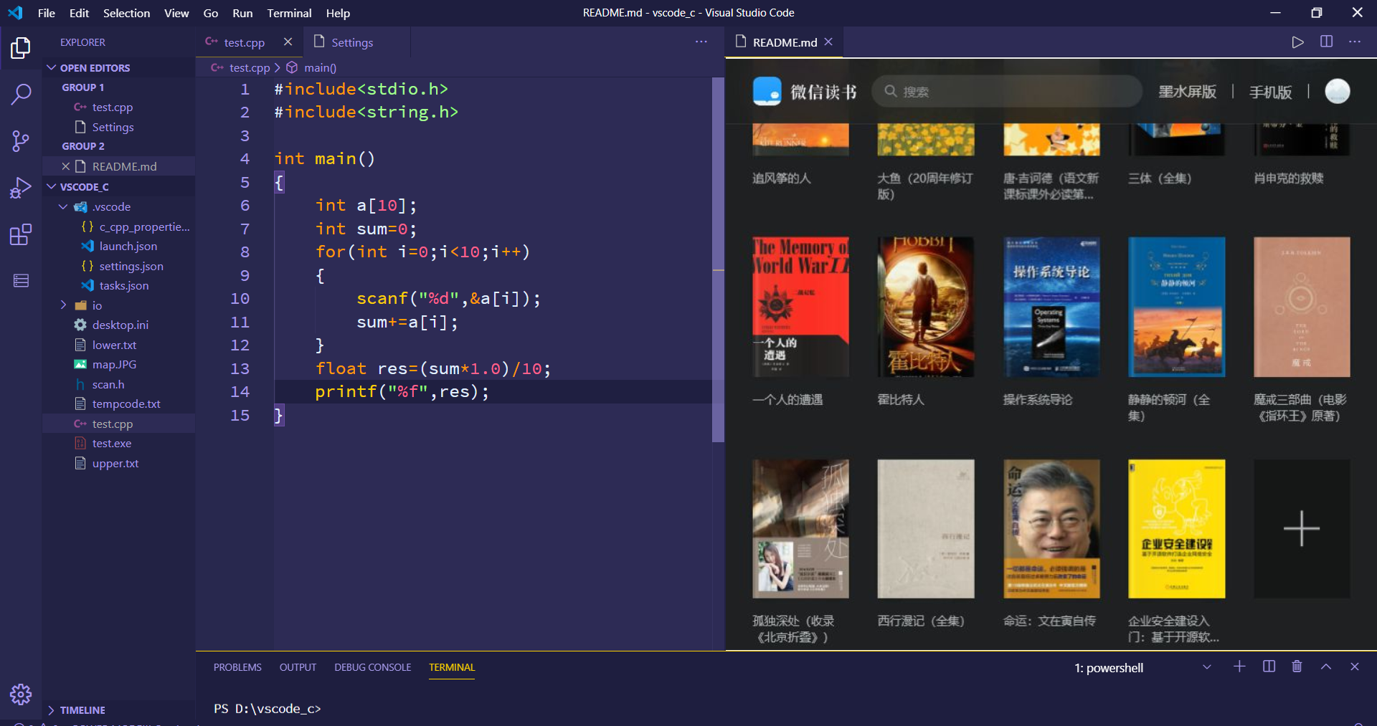This screenshot has width=1377, height=726.
Task: Open the Explorer view in activity bar
Action: pos(21,48)
